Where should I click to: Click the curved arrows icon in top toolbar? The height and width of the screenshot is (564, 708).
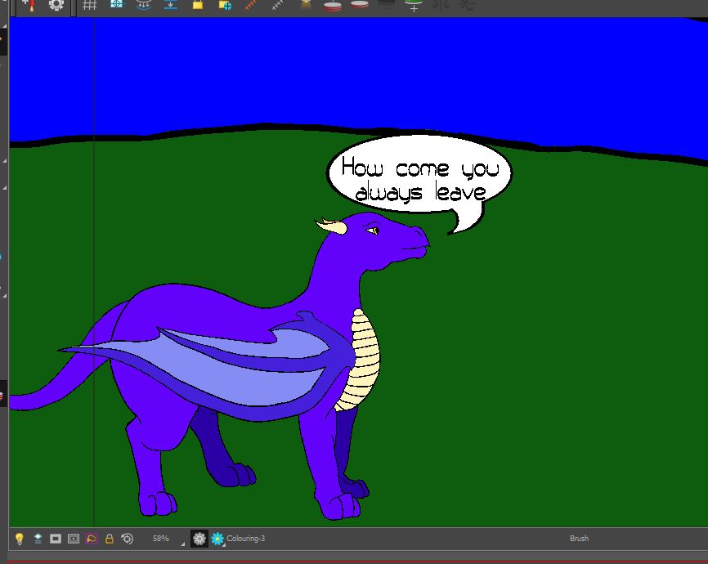(144, 5)
